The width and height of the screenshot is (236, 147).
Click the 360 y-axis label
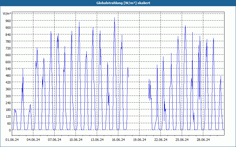[x=8, y=89]
